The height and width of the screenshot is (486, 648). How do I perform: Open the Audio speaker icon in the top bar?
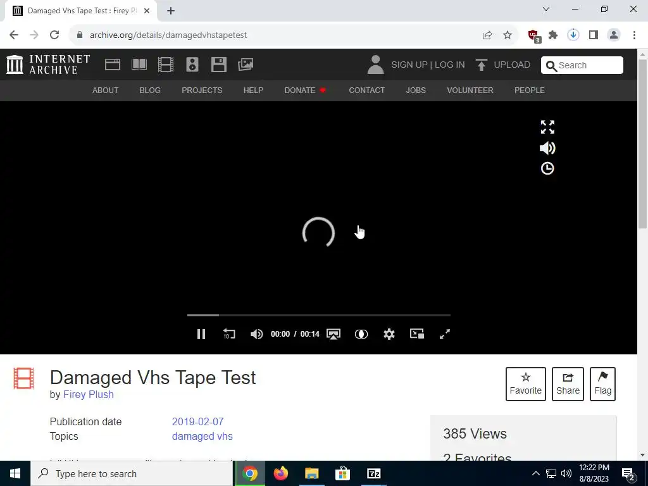click(192, 65)
